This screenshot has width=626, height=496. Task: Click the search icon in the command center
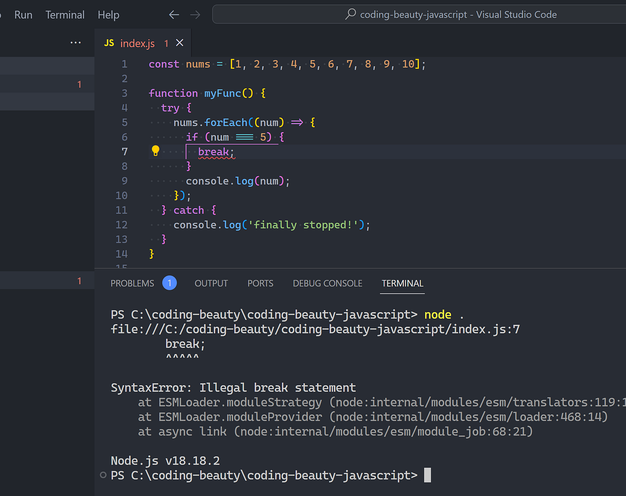(x=349, y=14)
